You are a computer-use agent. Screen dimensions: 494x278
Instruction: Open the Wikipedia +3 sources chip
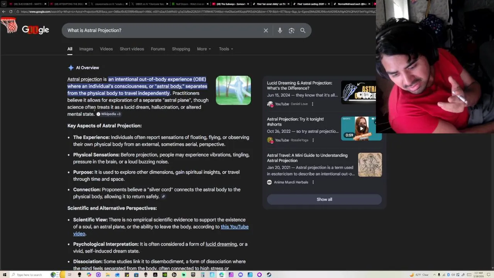coord(109,114)
